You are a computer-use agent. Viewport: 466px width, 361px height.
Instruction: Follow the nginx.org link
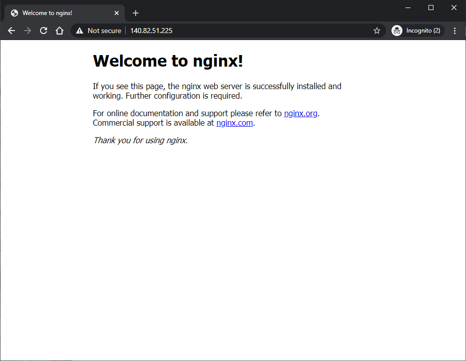tap(300, 113)
